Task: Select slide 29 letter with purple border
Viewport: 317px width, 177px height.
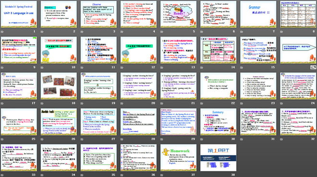Action: [x=178, y=122]
